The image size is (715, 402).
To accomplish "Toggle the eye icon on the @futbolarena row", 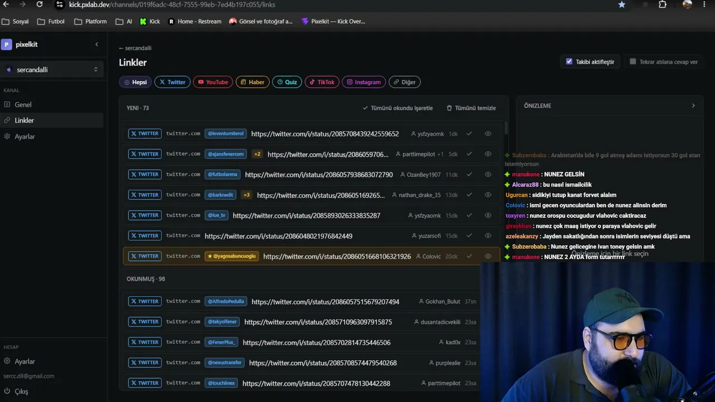I will pyautogui.click(x=488, y=175).
